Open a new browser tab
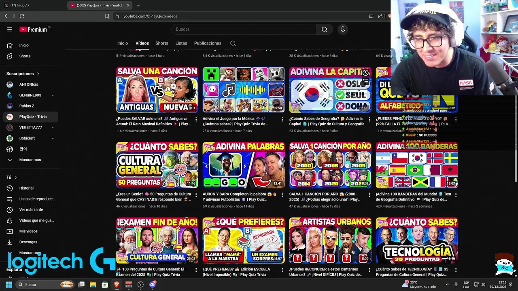This screenshot has height=291, width=518. click(138, 5)
